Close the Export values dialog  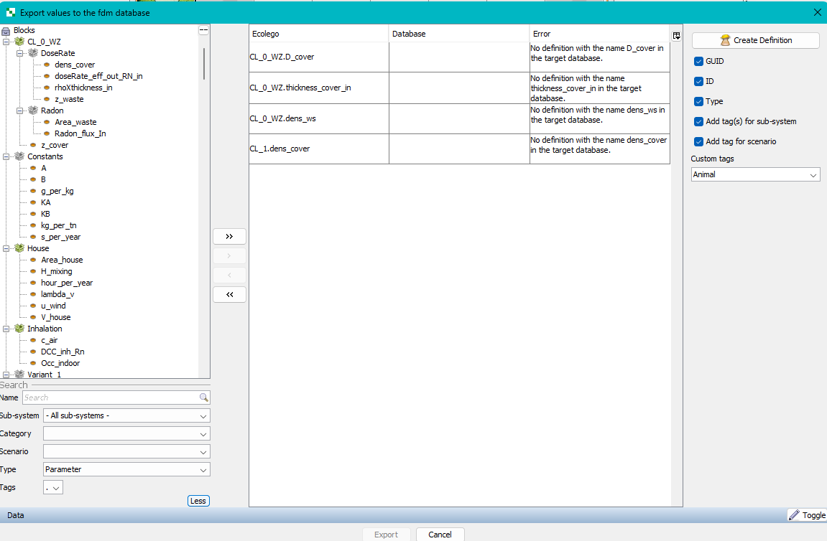pos(817,12)
